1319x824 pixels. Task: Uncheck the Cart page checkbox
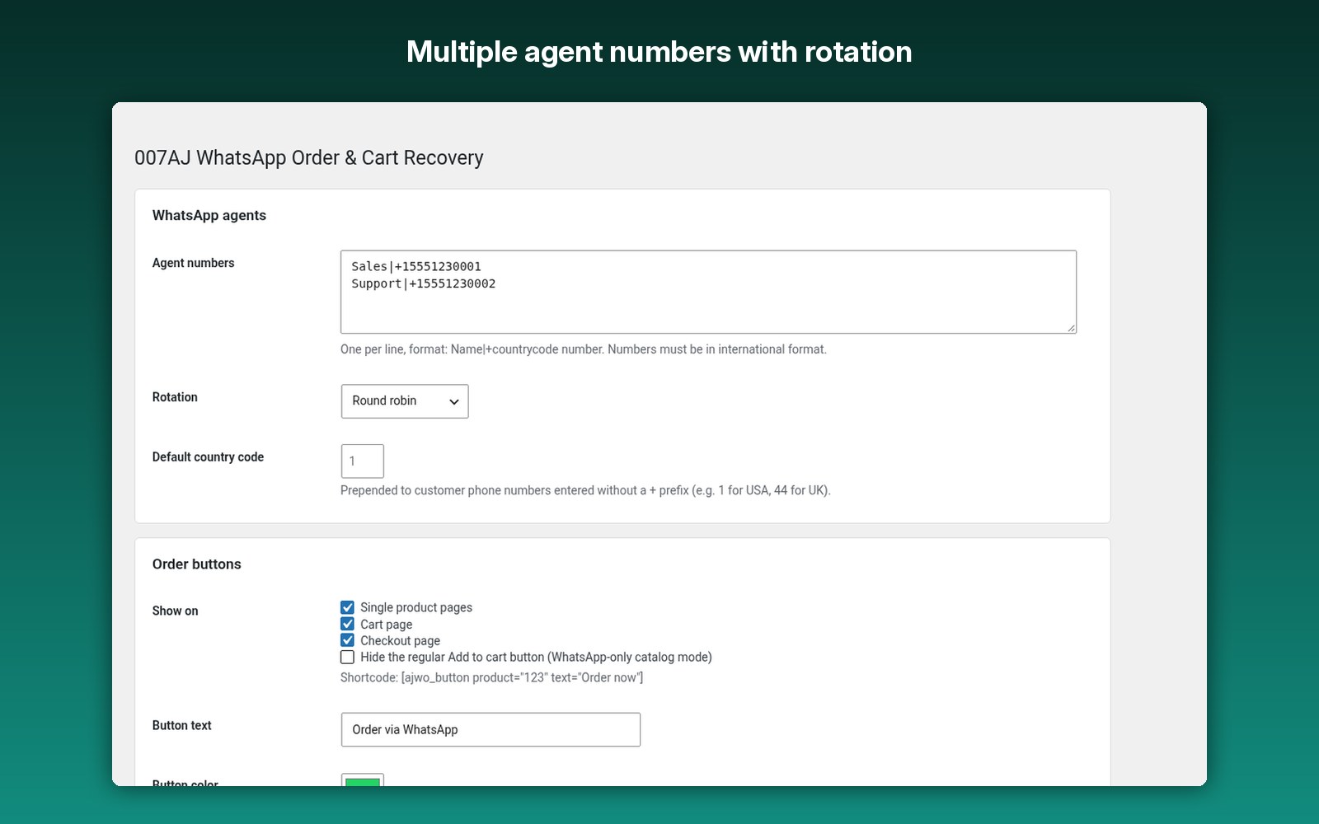point(348,624)
